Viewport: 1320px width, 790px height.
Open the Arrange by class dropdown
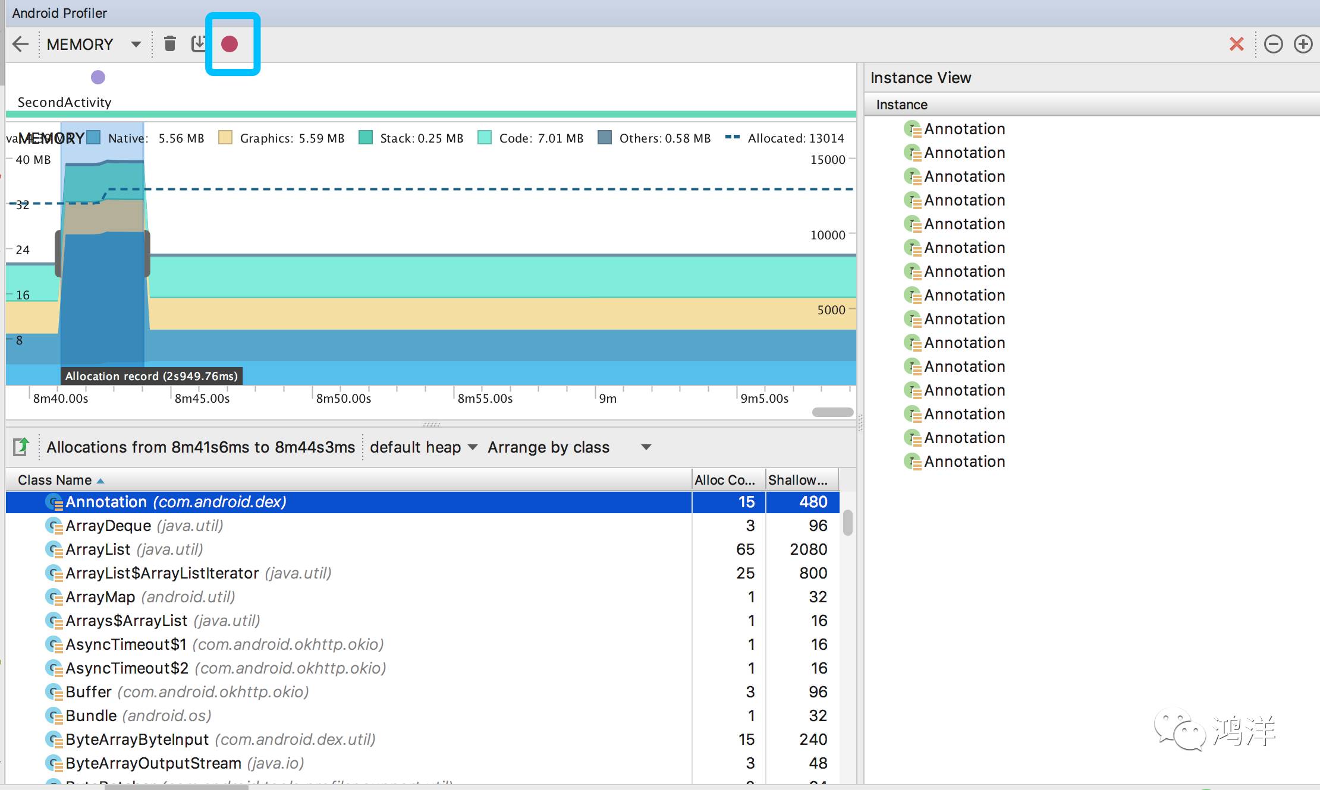pos(568,447)
